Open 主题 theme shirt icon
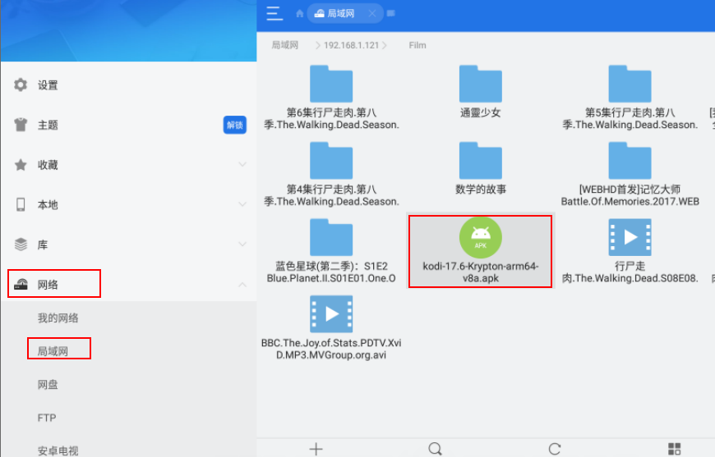Screen dimensions: 715x457 pyautogui.click(x=21, y=124)
